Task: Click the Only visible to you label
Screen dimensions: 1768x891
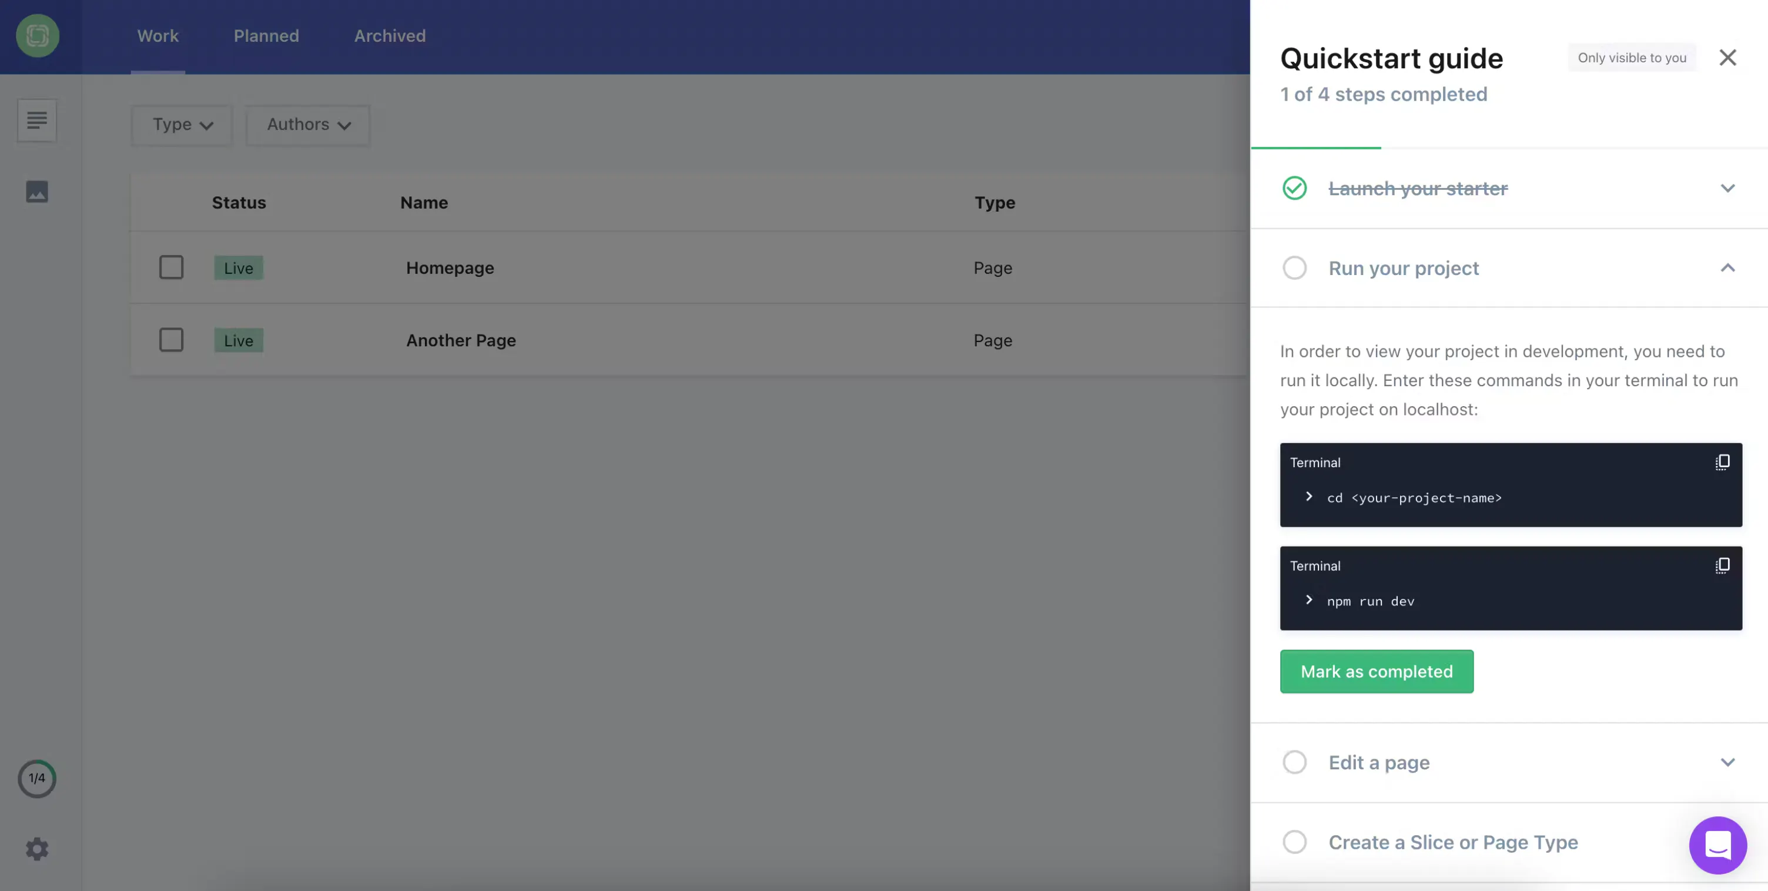Action: click(1632, 58)
